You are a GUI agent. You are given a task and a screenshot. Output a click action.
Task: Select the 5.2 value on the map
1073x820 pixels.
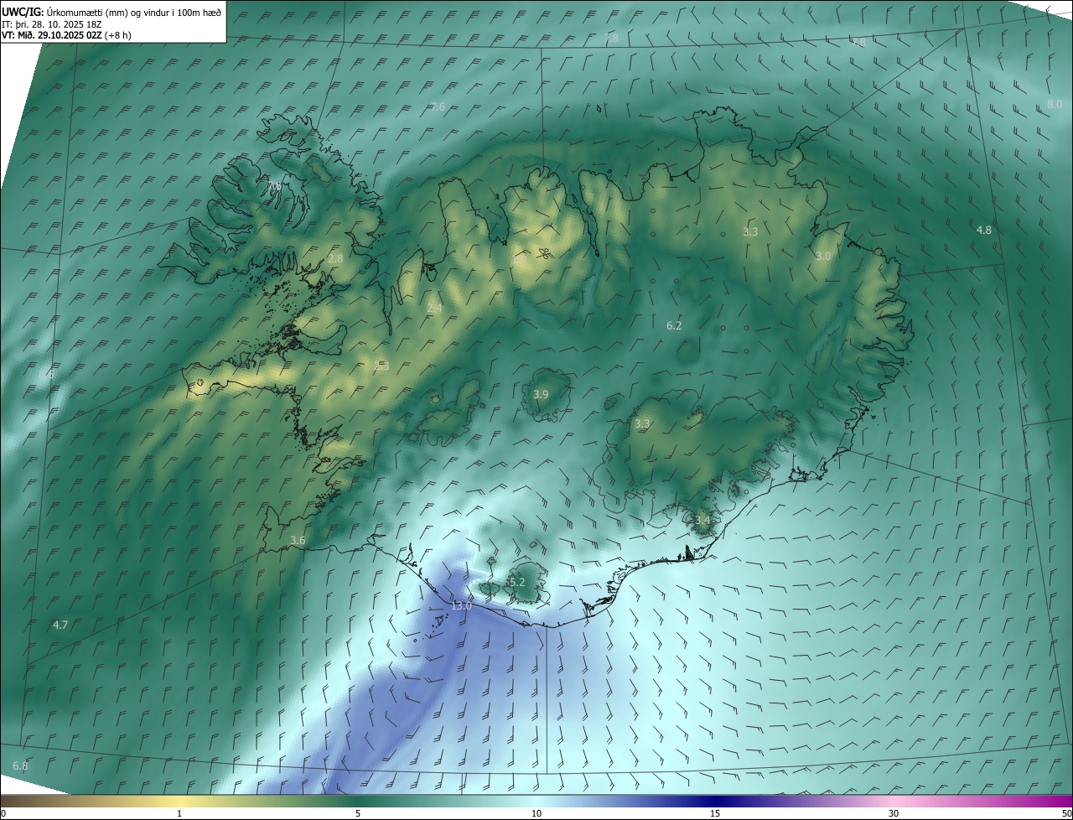pyautogui.click(x=516, y=582)
